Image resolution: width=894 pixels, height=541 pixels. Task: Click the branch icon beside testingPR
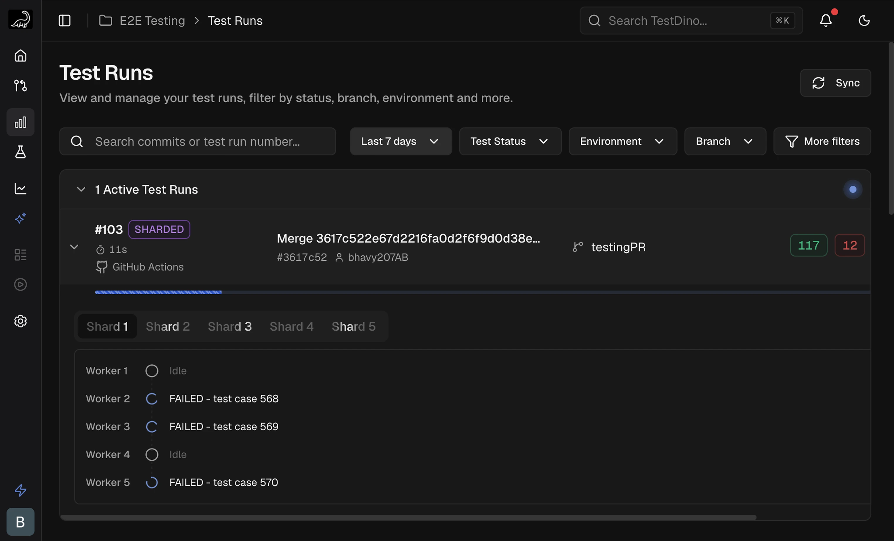coord(578,247)
